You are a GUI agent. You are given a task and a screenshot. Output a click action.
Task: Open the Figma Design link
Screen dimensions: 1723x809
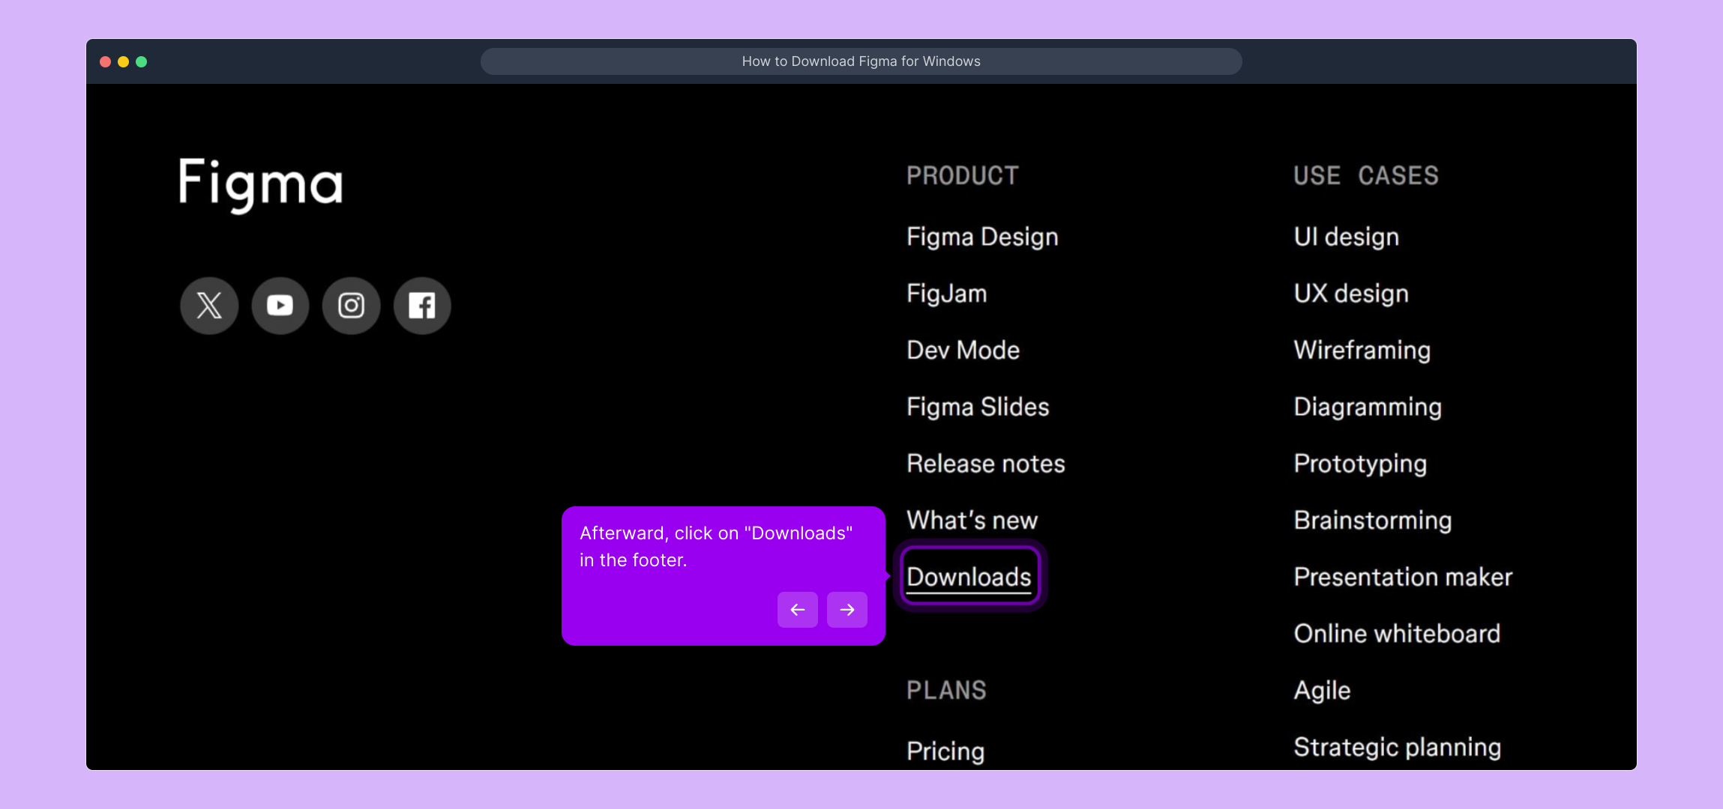tap(982, 237)
